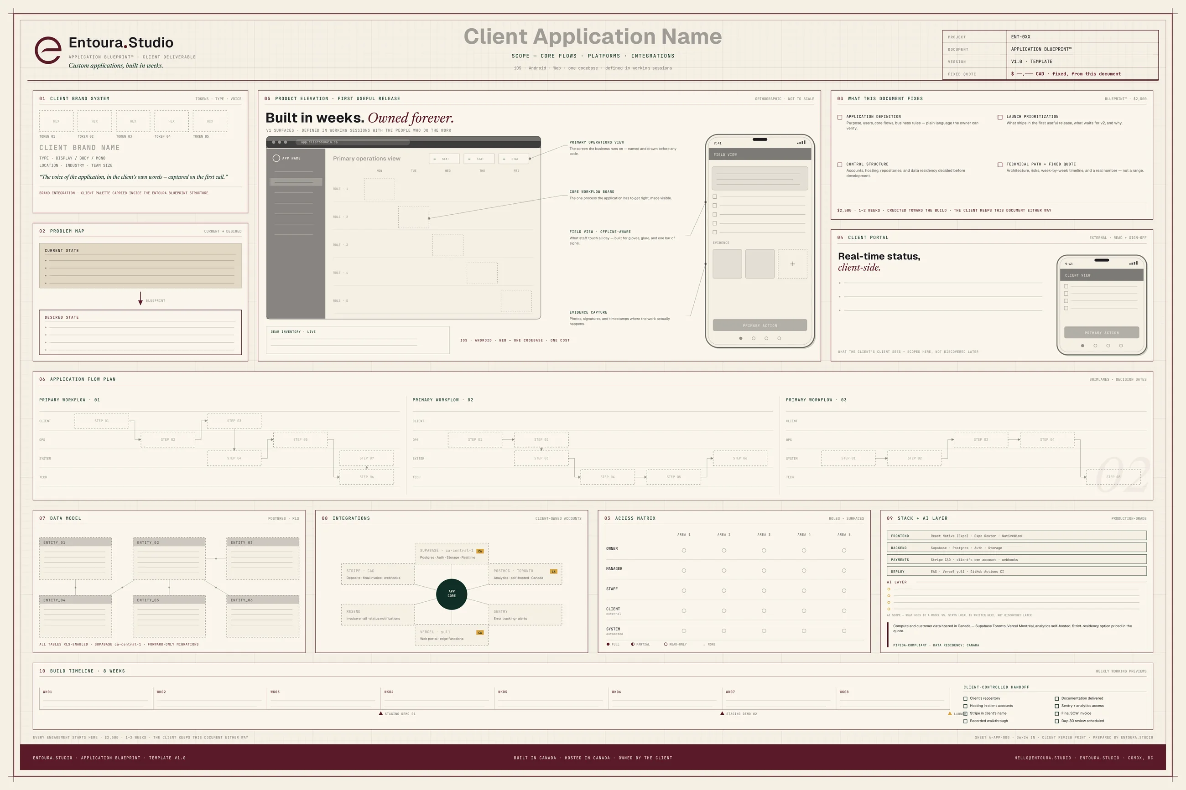Click the Read-only legend circle
Viewport: 1186px width, 790px height.
click(666, 645)
